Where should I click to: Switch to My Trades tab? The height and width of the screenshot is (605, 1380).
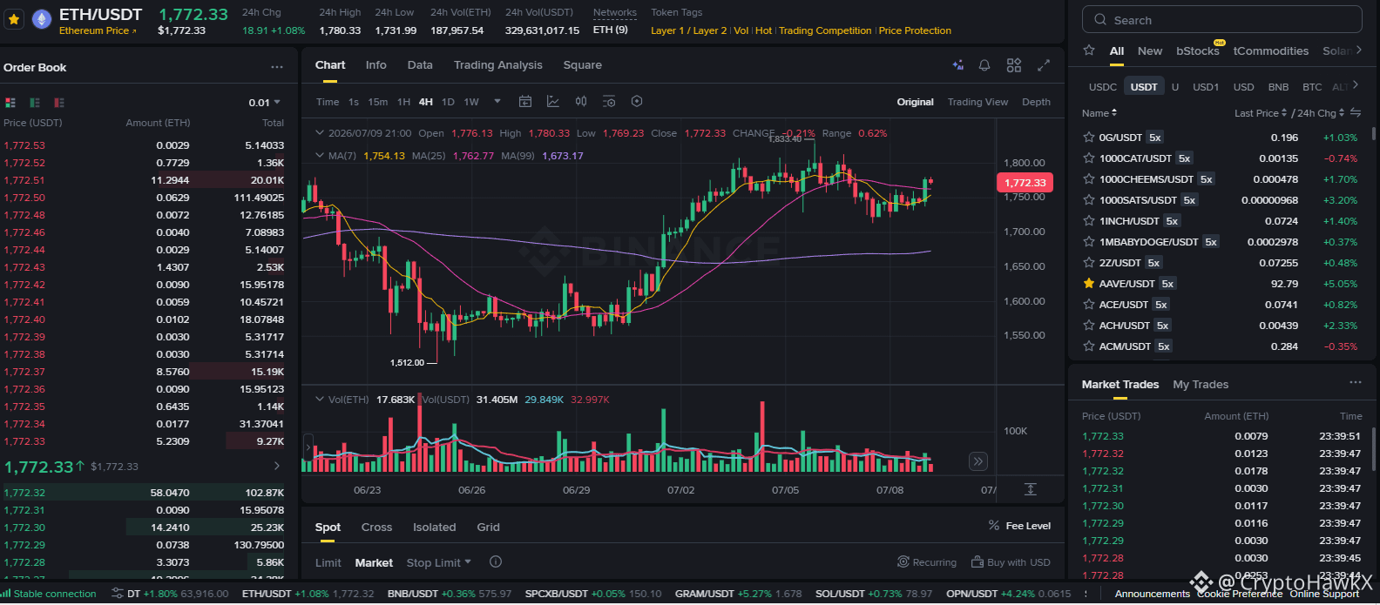pos(1201,384)
